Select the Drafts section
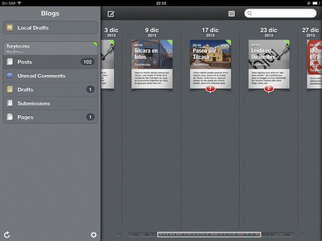The height and width of the screenshot is (241, 322). [50, 90]
